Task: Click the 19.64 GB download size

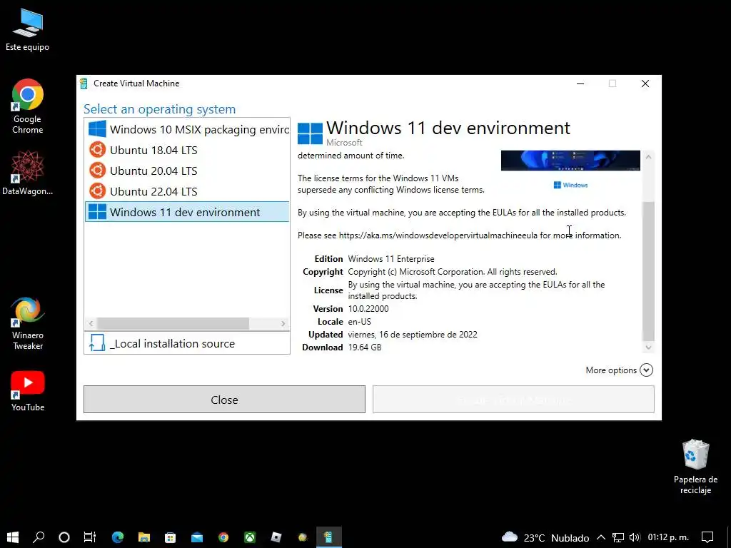Action: 365,347
